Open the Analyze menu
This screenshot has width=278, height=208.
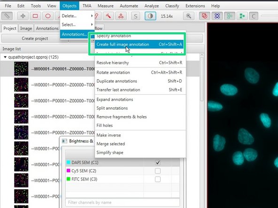pos(152,6)
